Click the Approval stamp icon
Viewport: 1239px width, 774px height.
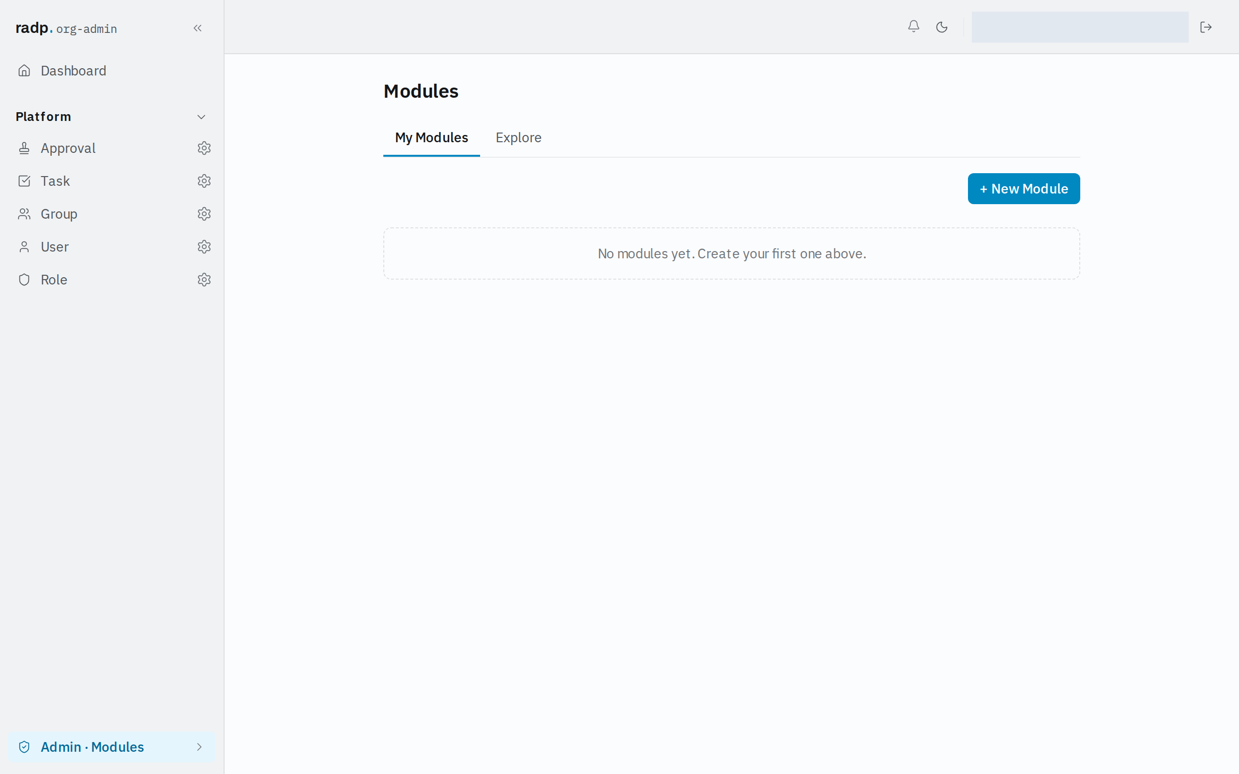click(x=24, y=148)
